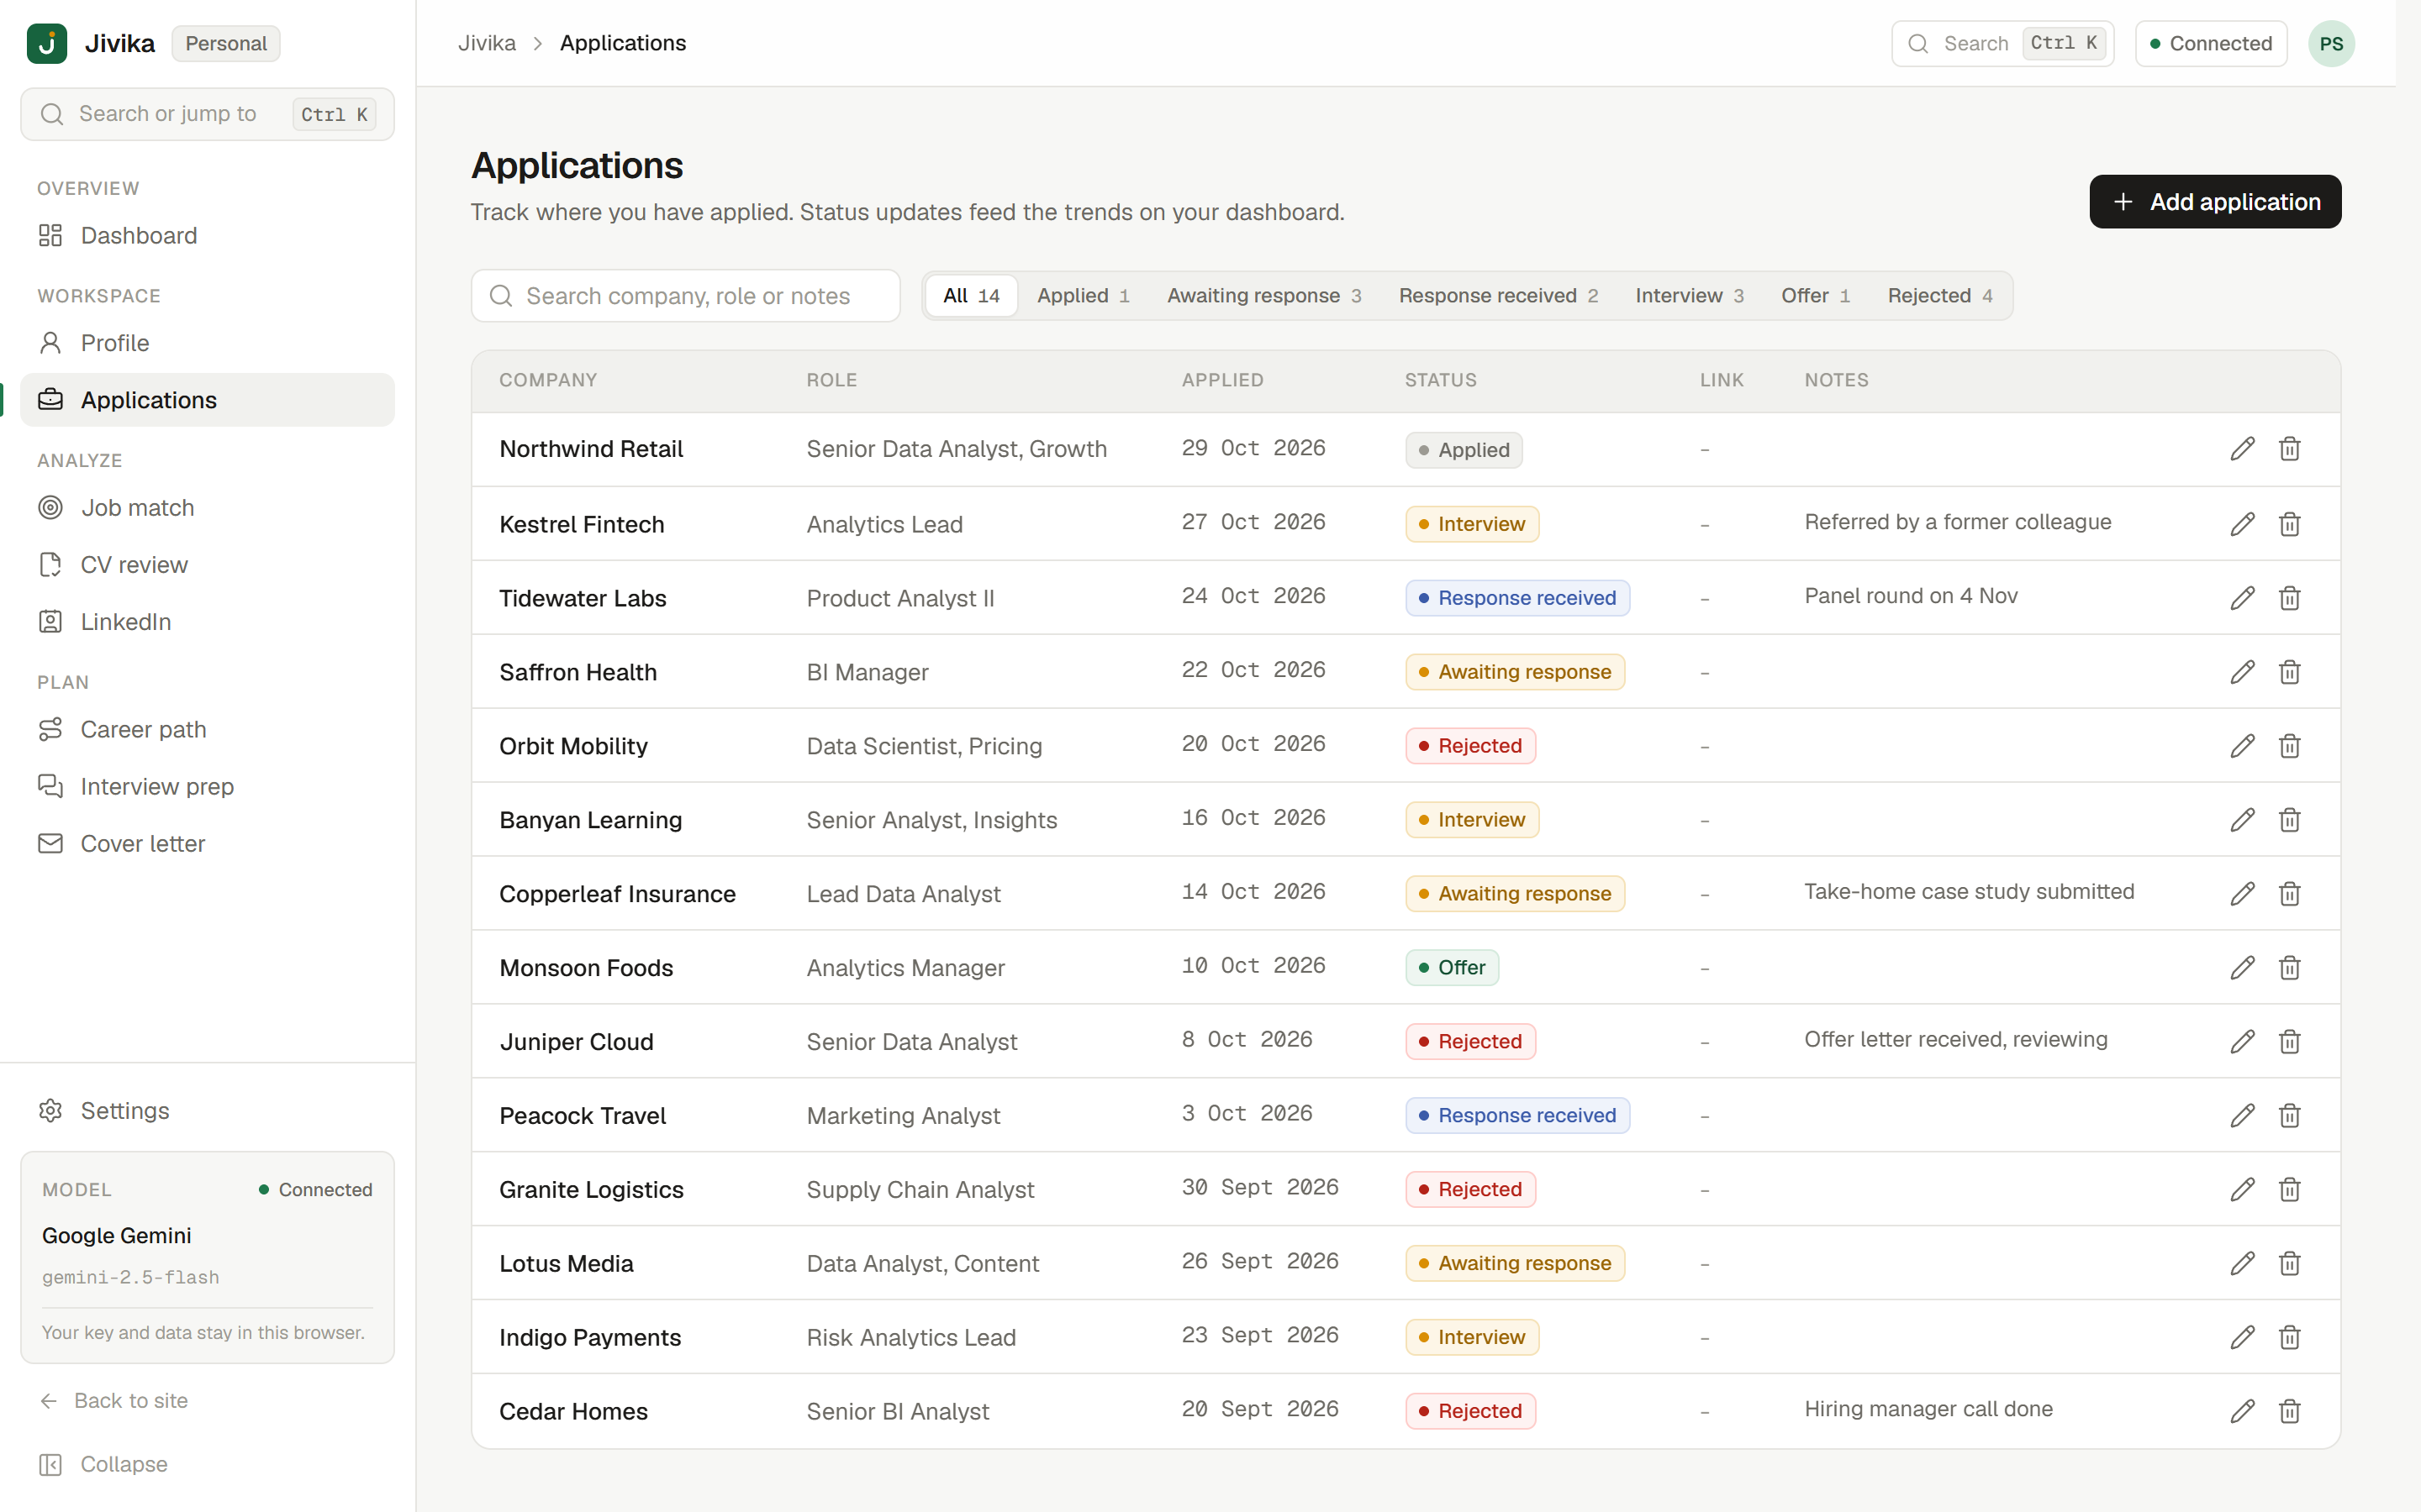Select the All 14 filter tab
The height and width of the screenshot is (1512, 2421).
pyautogui.click(x=970, y=296)
